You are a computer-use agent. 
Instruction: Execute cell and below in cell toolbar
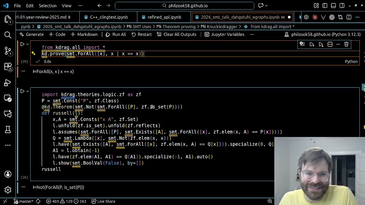(x=321, y=44)
